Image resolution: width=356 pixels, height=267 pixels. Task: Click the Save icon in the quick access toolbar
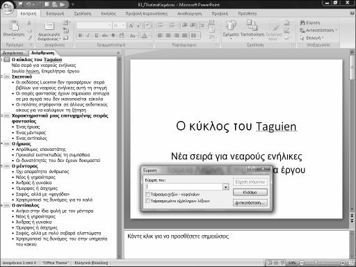(x=21, y=4)
